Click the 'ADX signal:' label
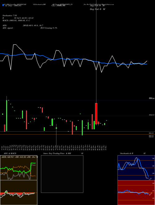 [8, 28]
